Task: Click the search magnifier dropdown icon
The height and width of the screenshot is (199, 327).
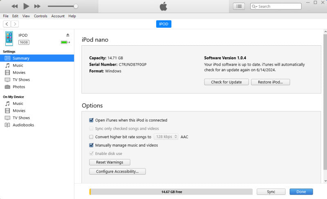Action: (254, 6)
